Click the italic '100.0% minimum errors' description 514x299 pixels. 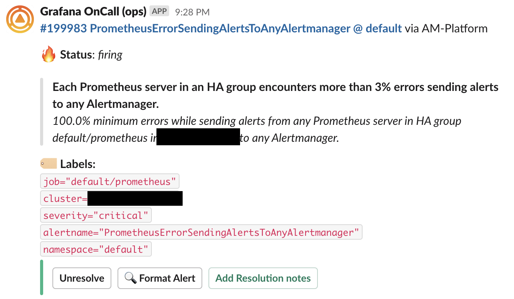257,129
